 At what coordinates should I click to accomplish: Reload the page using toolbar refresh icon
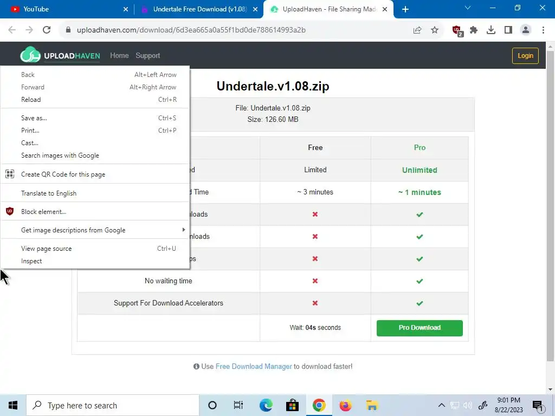(x=47, y=30)
